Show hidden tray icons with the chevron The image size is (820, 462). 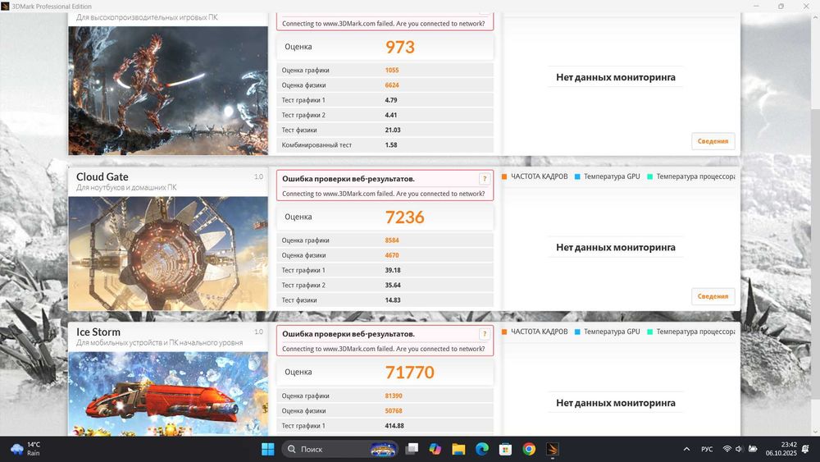click(x=686, y=449)
